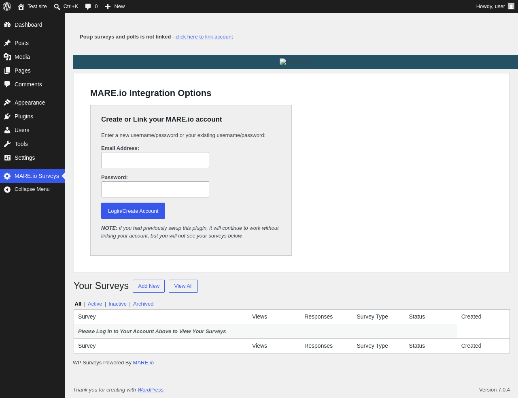Viewport: 518px width, 398px height.
Task: Go to Media library menu
Action: [32, 57]
